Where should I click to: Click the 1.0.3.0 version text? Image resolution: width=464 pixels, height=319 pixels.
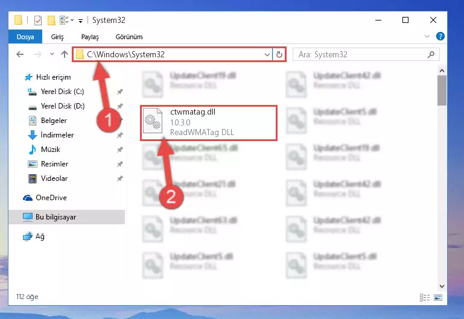coord(180,122)
